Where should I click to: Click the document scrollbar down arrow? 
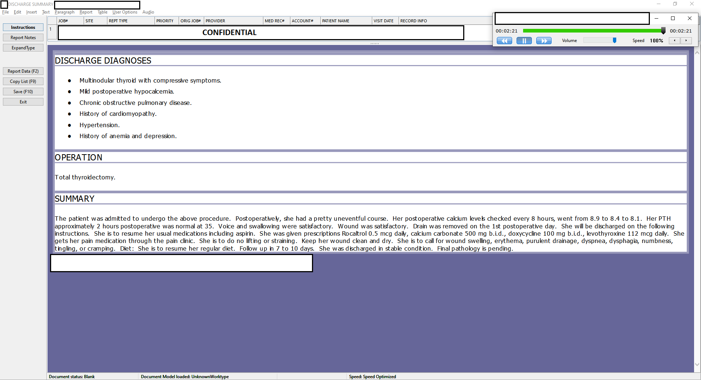pos(697,364)
